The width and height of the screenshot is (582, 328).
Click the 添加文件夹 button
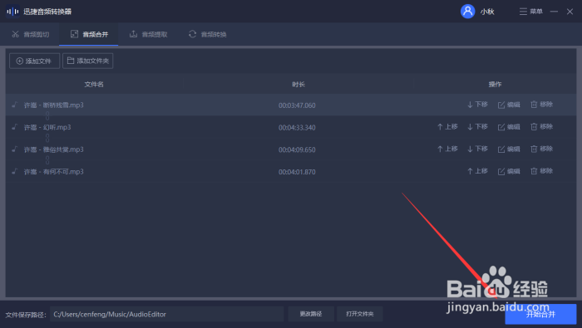coord(87,61)
